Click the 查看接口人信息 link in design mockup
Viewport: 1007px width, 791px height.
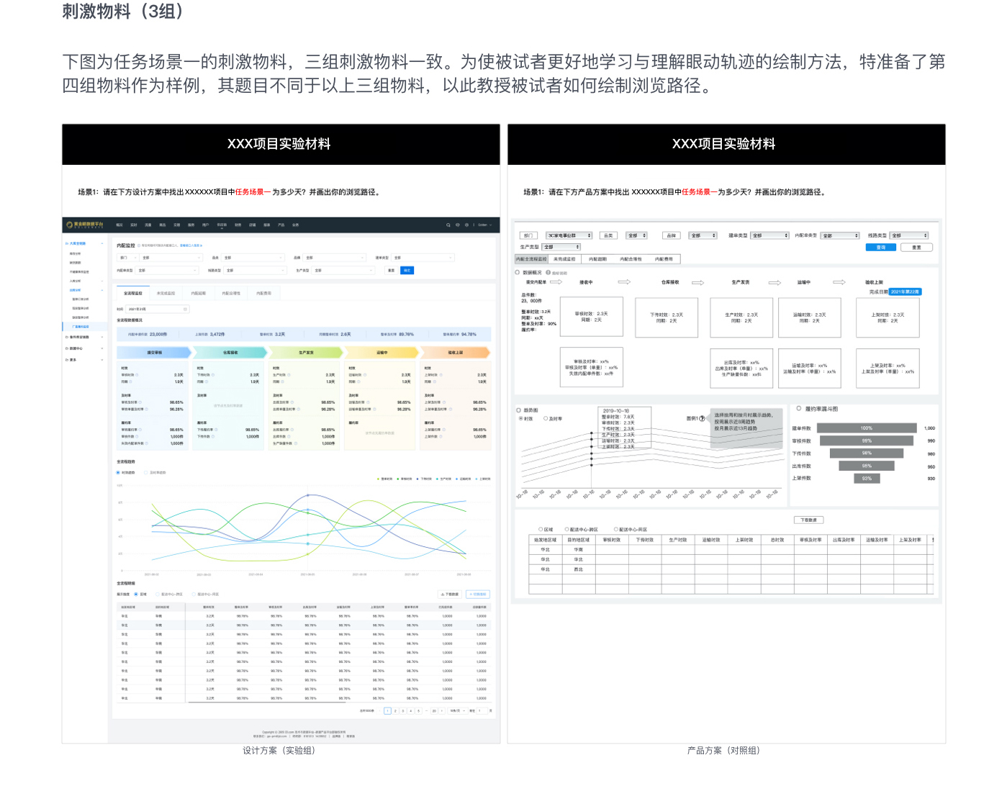coord(191,245)
